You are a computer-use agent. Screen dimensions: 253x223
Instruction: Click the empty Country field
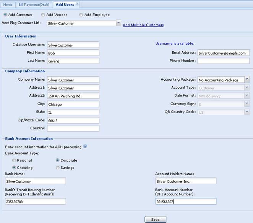[73, 129]
